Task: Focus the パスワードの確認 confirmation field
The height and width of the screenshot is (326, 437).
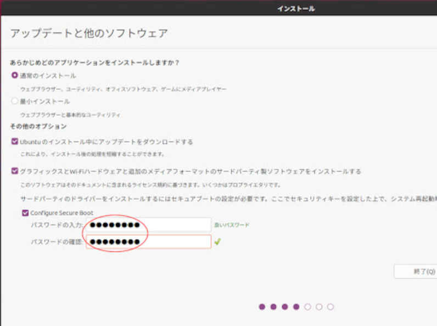Action: [148, 241]
